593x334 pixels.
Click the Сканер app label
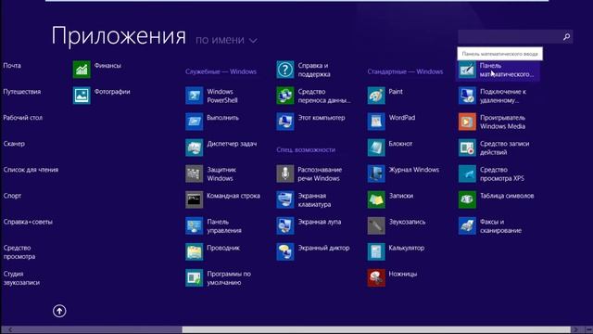click(14, 144)
